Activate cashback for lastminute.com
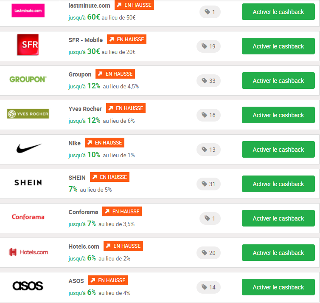The width and height of the screenshot is (320, 303). [x=278, y=11]
